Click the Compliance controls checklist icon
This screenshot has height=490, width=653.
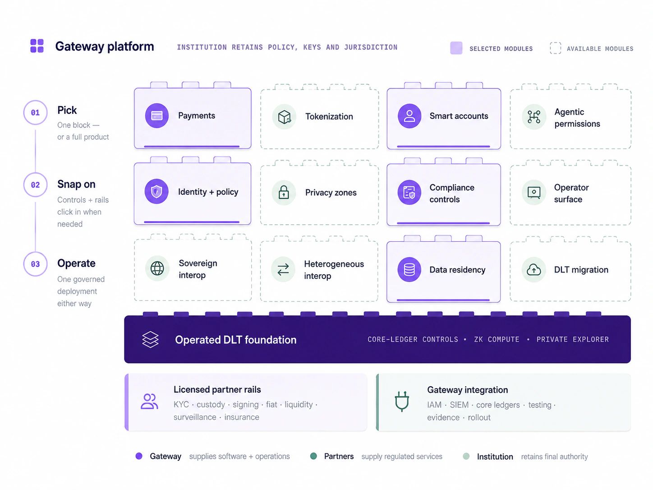409,193
